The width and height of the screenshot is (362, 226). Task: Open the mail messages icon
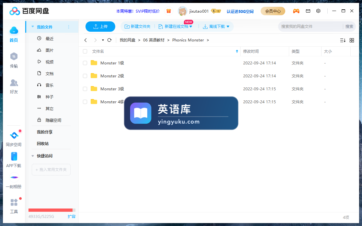[308, 11]
